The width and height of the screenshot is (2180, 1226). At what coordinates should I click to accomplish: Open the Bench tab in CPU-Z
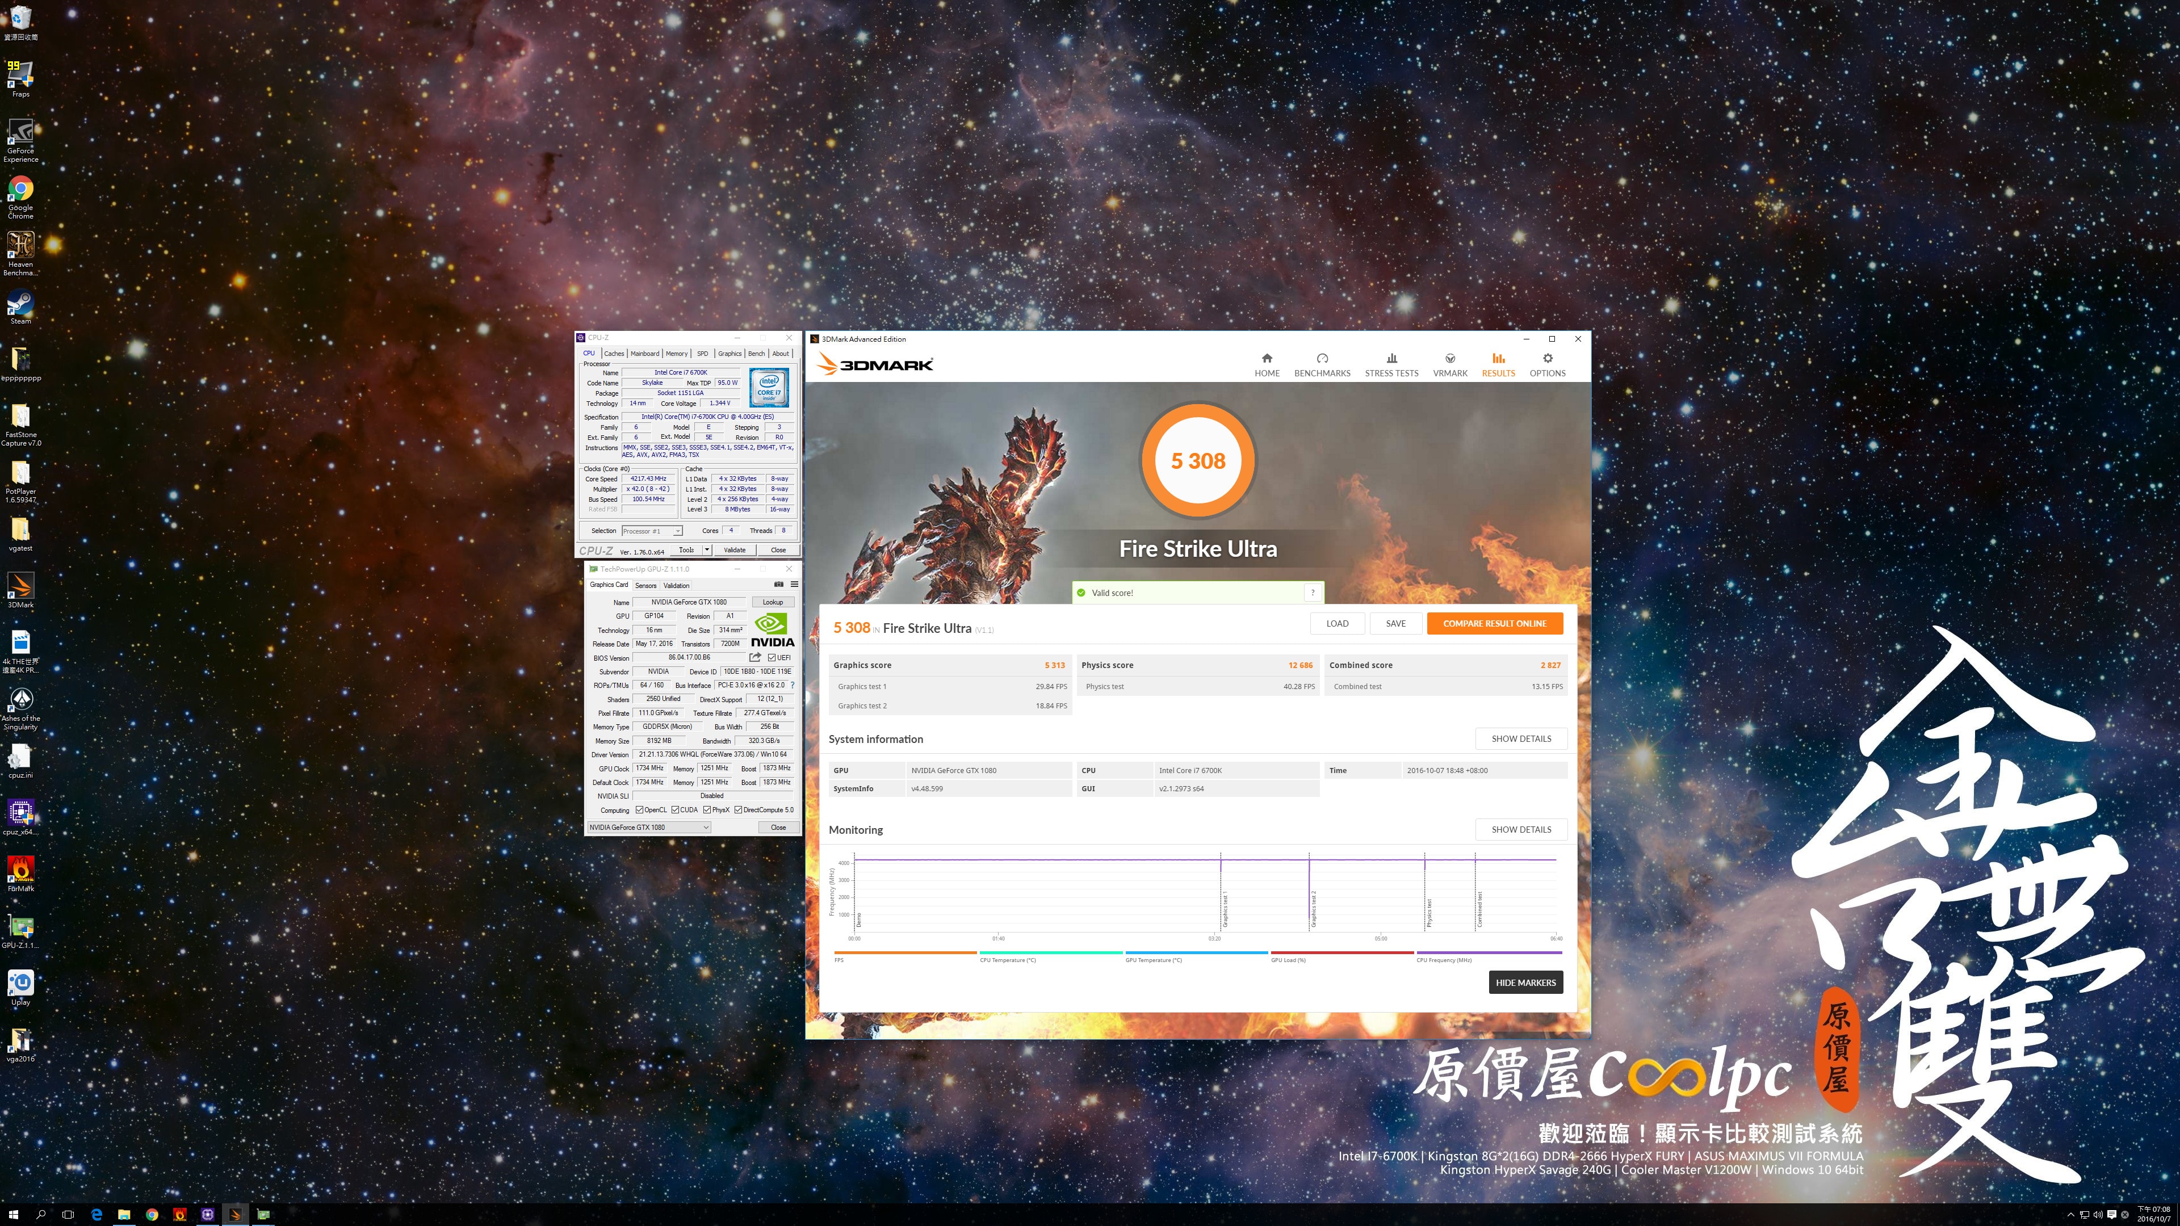coord(757,354)
